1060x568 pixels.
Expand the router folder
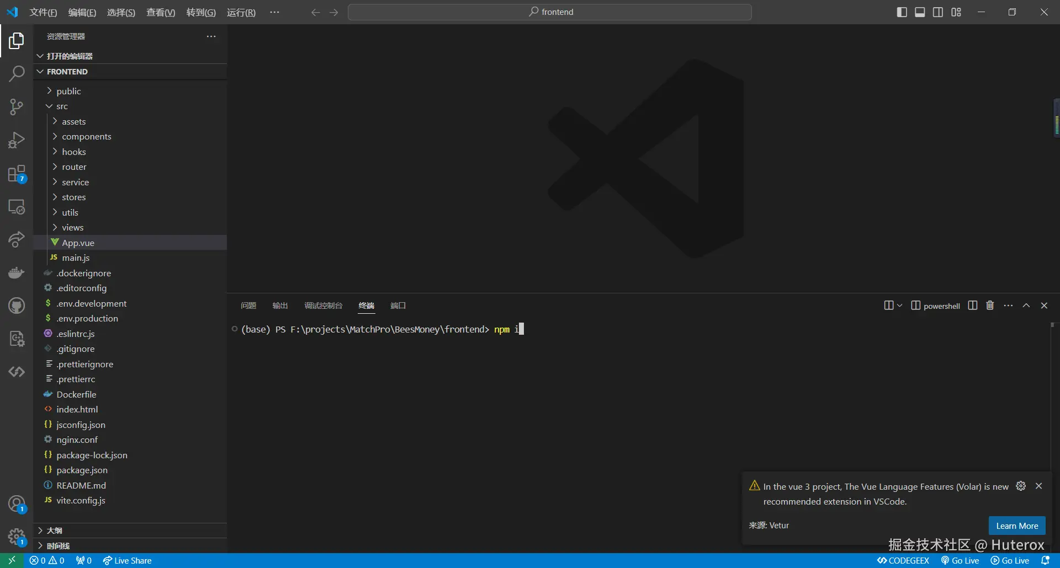[x=130, y=167]
